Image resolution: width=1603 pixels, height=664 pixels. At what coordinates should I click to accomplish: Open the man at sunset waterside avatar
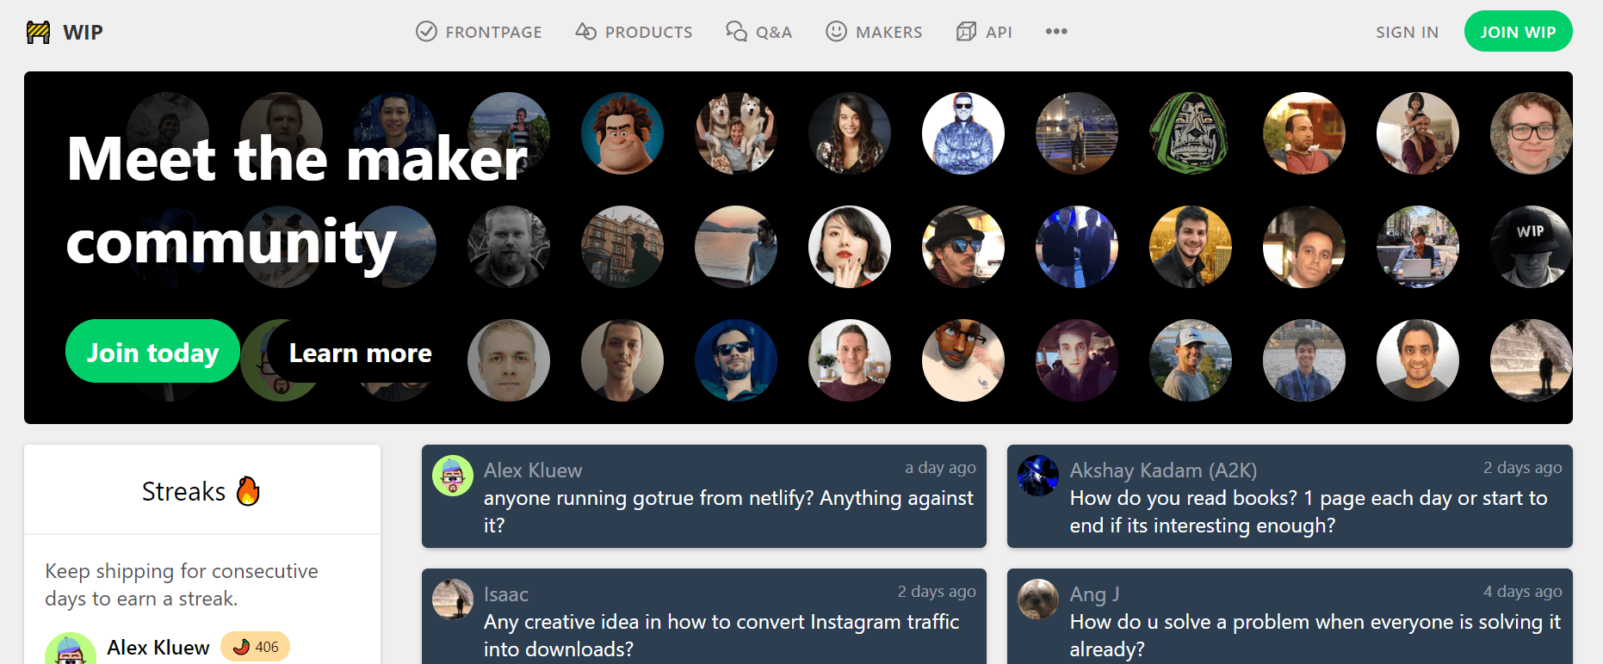pos(736,247)
